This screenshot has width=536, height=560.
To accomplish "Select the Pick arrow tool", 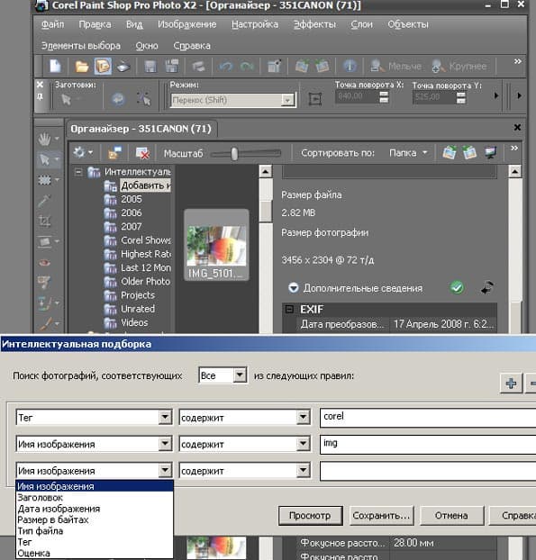I will coord(44,159).
